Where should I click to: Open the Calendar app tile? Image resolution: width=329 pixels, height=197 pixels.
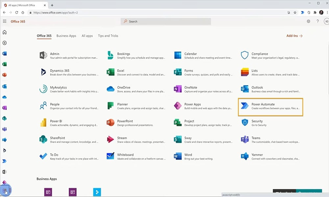tap(203, 55)
